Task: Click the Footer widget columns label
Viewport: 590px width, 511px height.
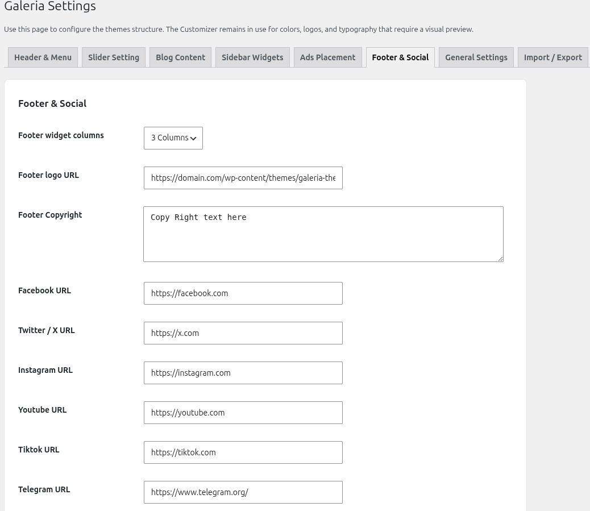Action: [61, 135]
